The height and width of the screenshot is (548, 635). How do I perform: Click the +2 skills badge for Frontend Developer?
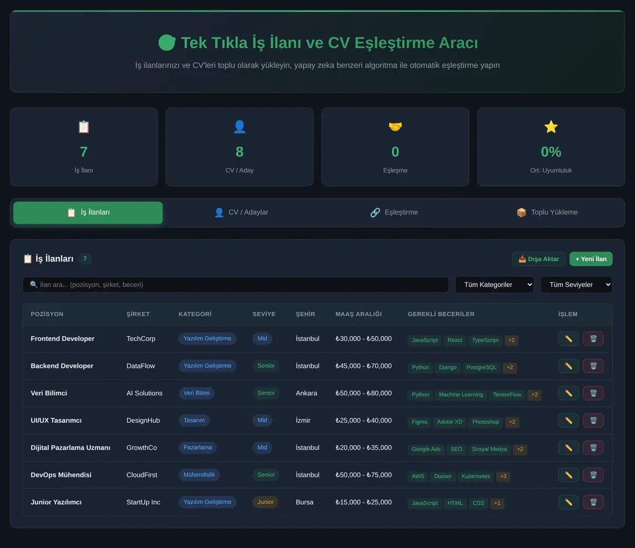(x=511, y=340)
